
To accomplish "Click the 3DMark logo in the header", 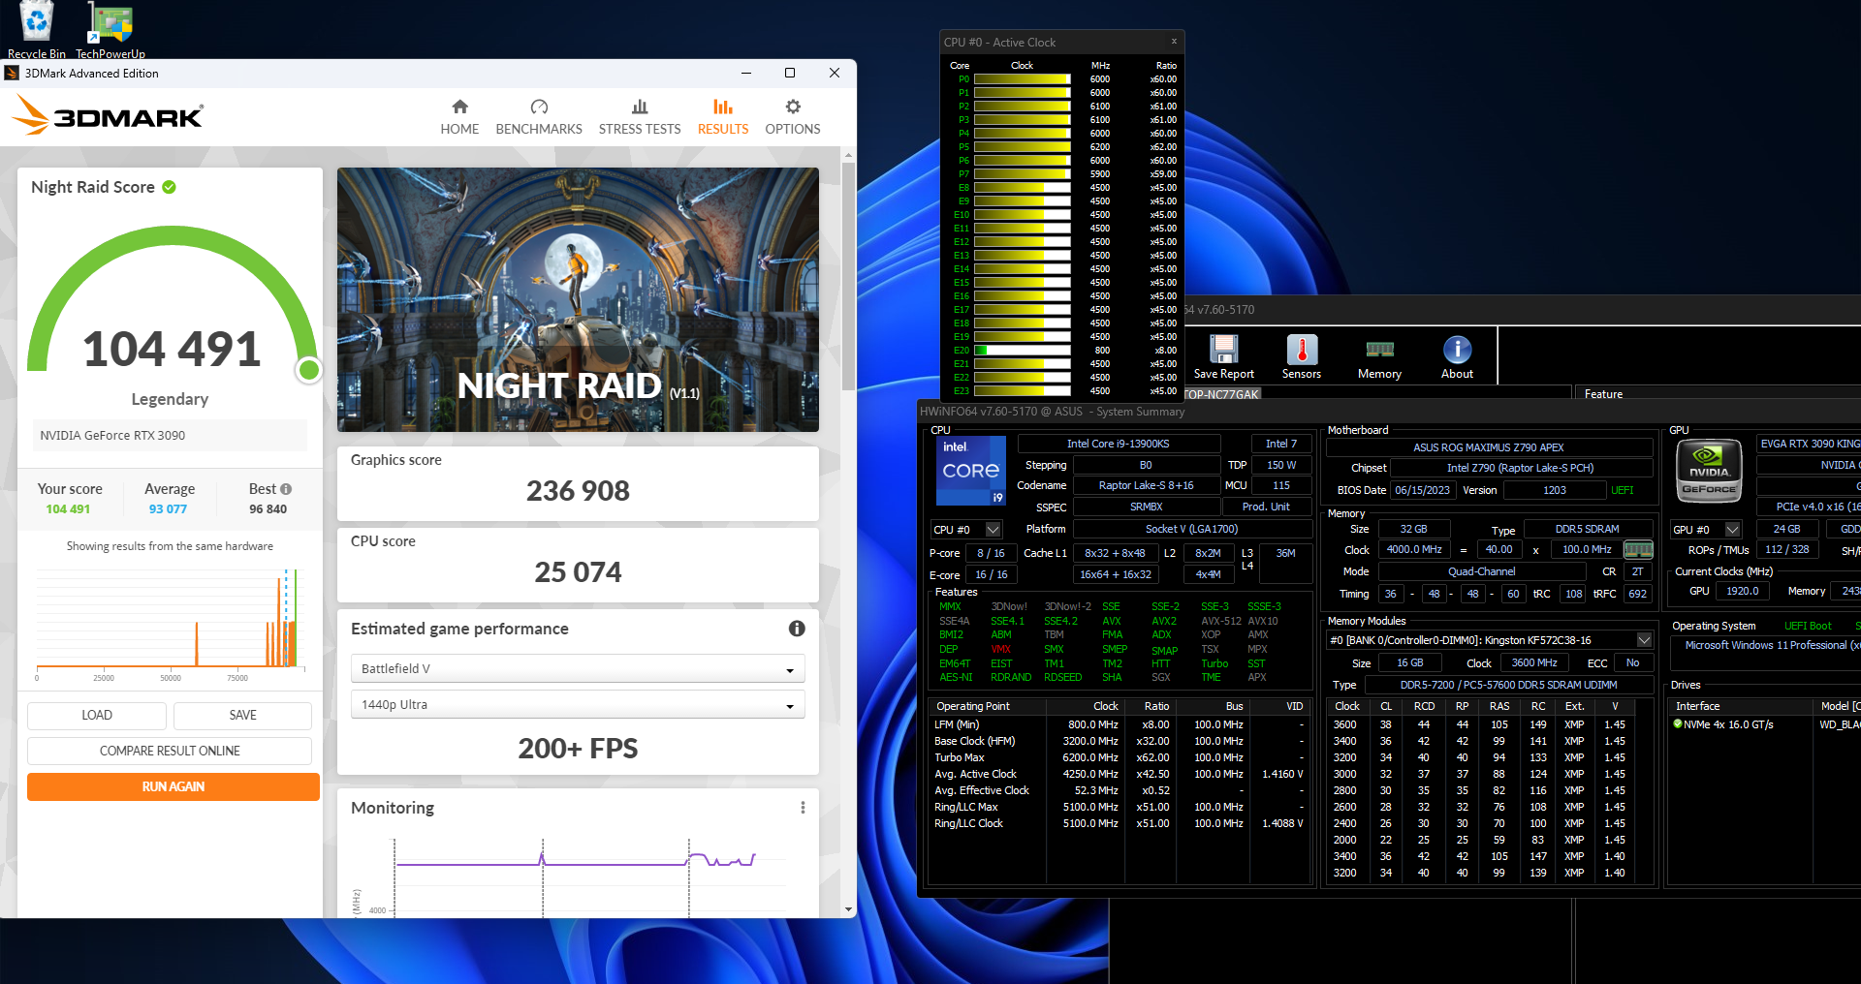I will click(108, 115).
